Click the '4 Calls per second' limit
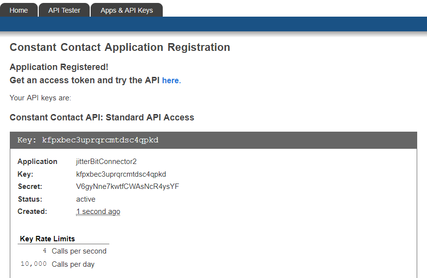 [x=75, y=251]
